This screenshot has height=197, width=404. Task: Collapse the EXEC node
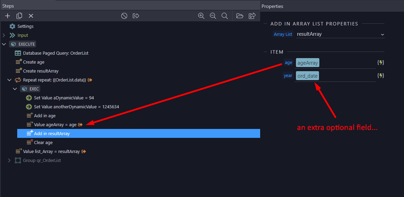15,89
